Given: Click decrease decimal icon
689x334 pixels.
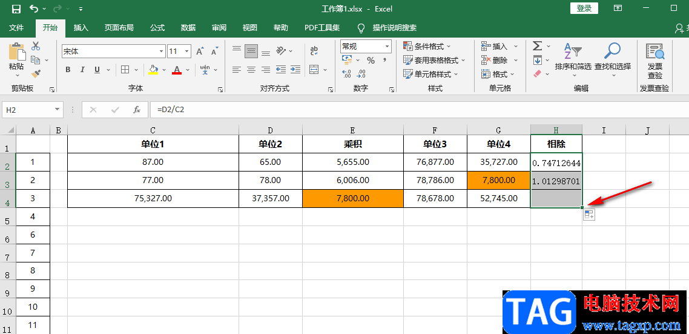Looking at the screenshot, I should (361, 74).
